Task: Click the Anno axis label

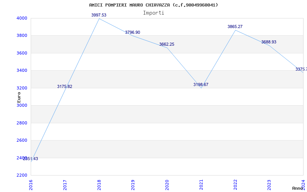Action: click(298, 188)
